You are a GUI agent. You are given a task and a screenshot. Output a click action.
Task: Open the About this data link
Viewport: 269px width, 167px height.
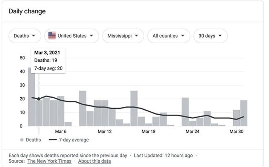[94, 161]
